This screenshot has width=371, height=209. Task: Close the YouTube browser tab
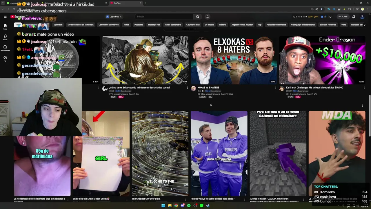(141, 3)
